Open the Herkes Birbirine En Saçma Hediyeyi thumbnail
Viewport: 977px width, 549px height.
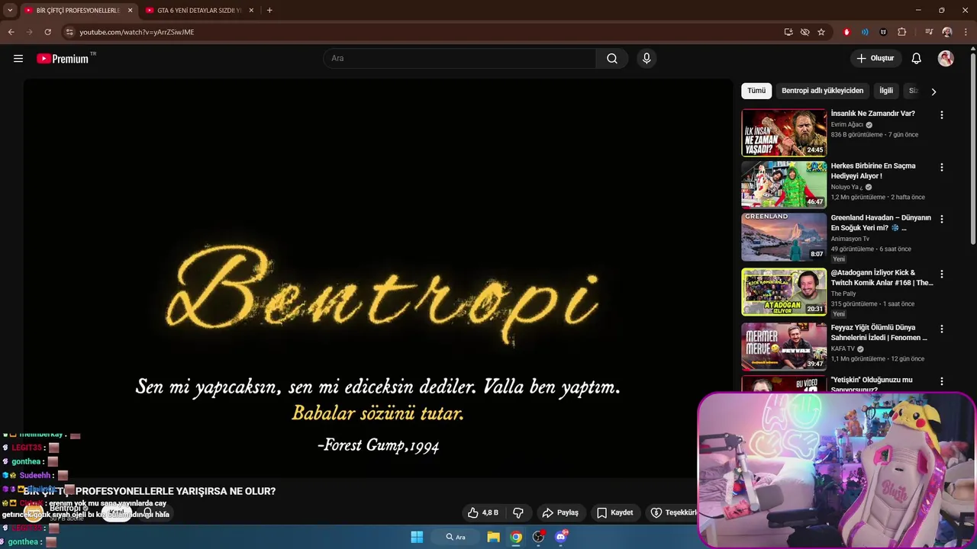click(784, 185)
